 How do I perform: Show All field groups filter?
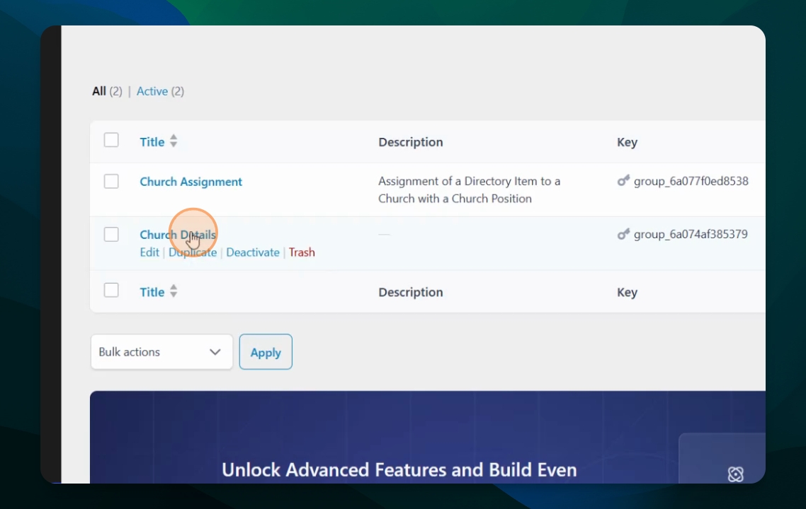pos(98,91)
